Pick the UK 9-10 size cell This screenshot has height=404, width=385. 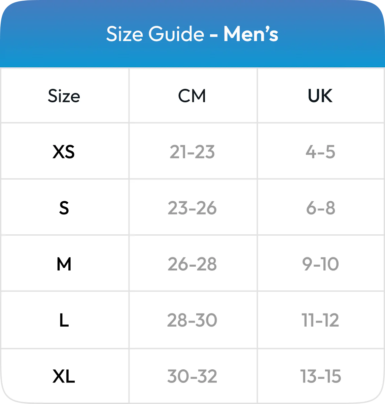tap(320, 264)
